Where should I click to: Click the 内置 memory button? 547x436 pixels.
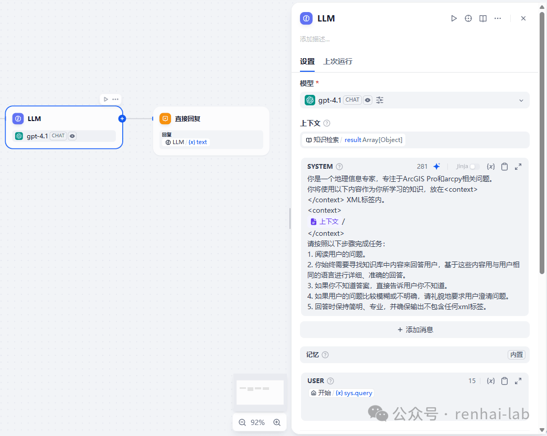pyautogui.click(x=516, y=355)
